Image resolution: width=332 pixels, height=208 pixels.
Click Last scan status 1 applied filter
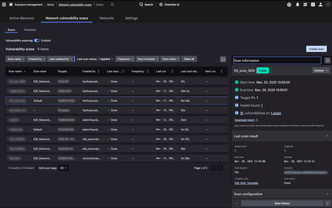[x=93, y=59]
